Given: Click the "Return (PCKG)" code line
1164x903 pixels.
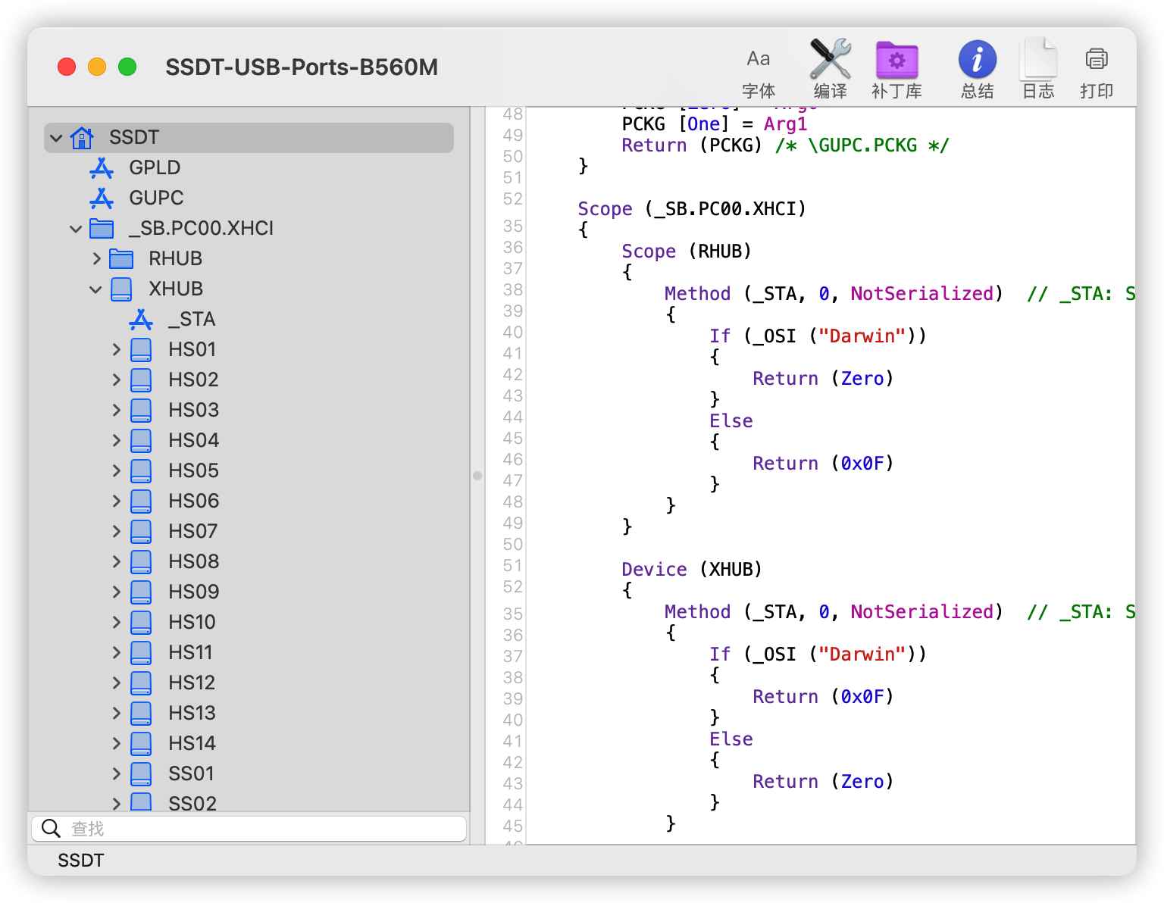Looking at the screenshot, I should 785,145.
